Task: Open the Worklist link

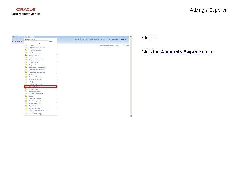Action: tap(84, 40)
